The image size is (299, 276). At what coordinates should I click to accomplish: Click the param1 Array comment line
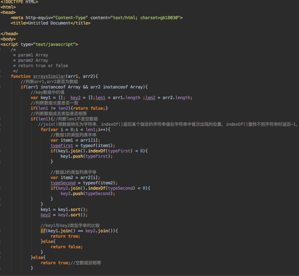click(x=31, y=55)
